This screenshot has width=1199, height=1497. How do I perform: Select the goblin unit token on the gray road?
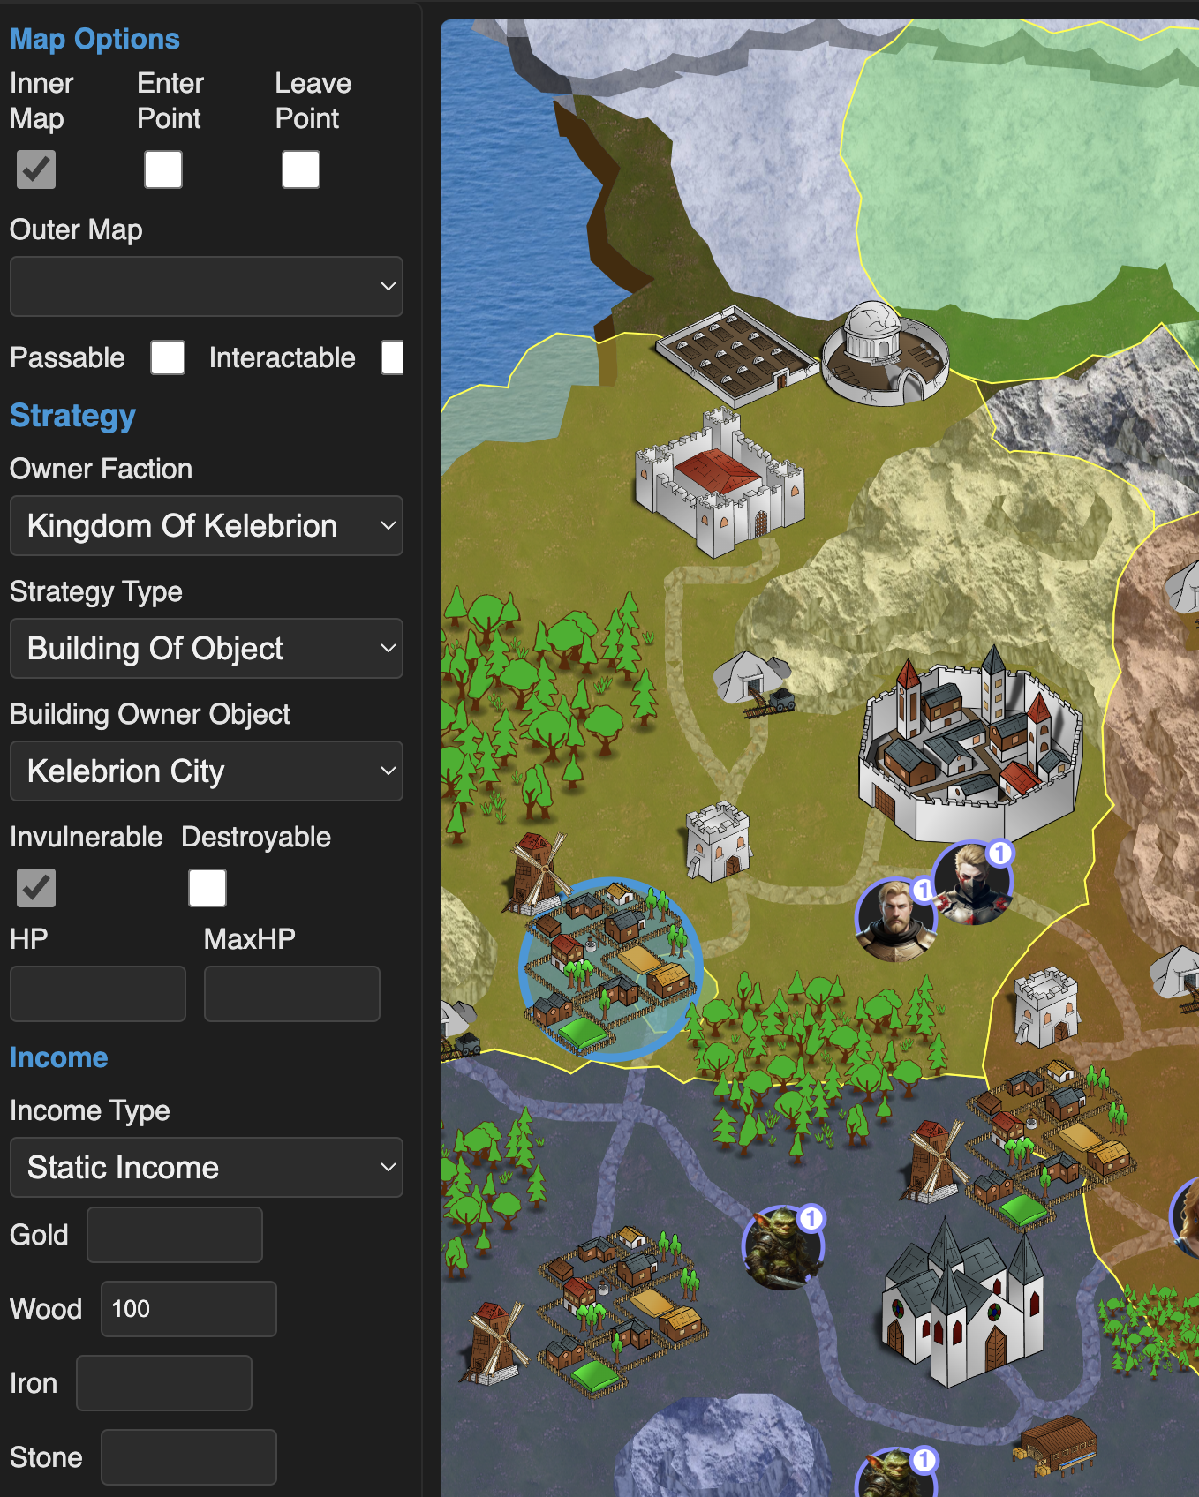(x=783, y=1247)
